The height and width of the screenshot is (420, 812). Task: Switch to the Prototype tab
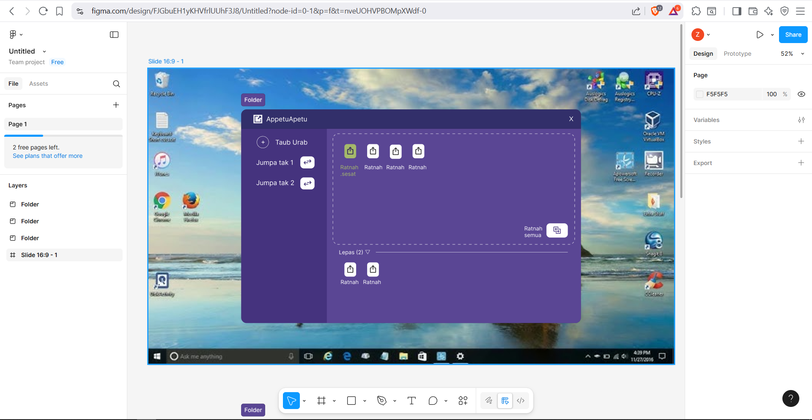[x=737, y=54]
